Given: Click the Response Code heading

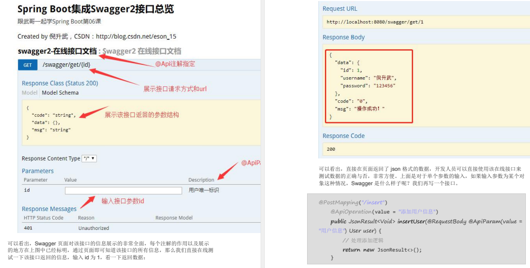Looking at the screenshot, I should [x=343, y=136].
